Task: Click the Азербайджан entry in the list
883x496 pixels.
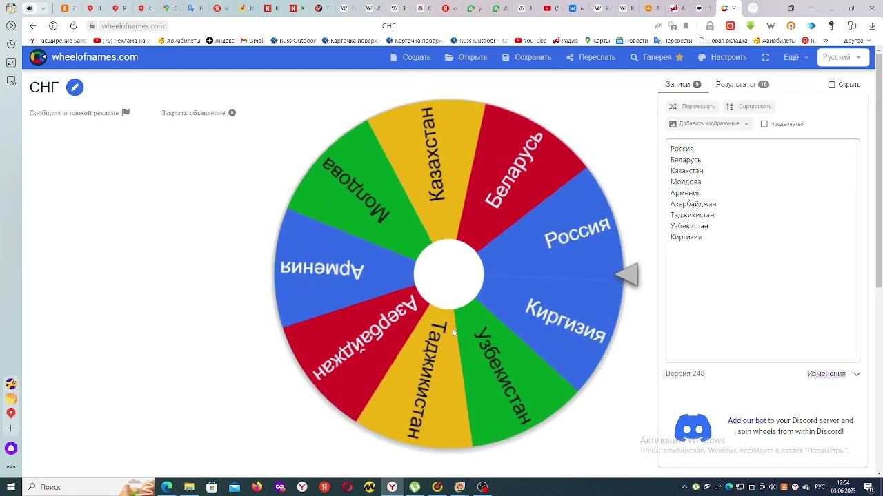Action: (693, 204)
